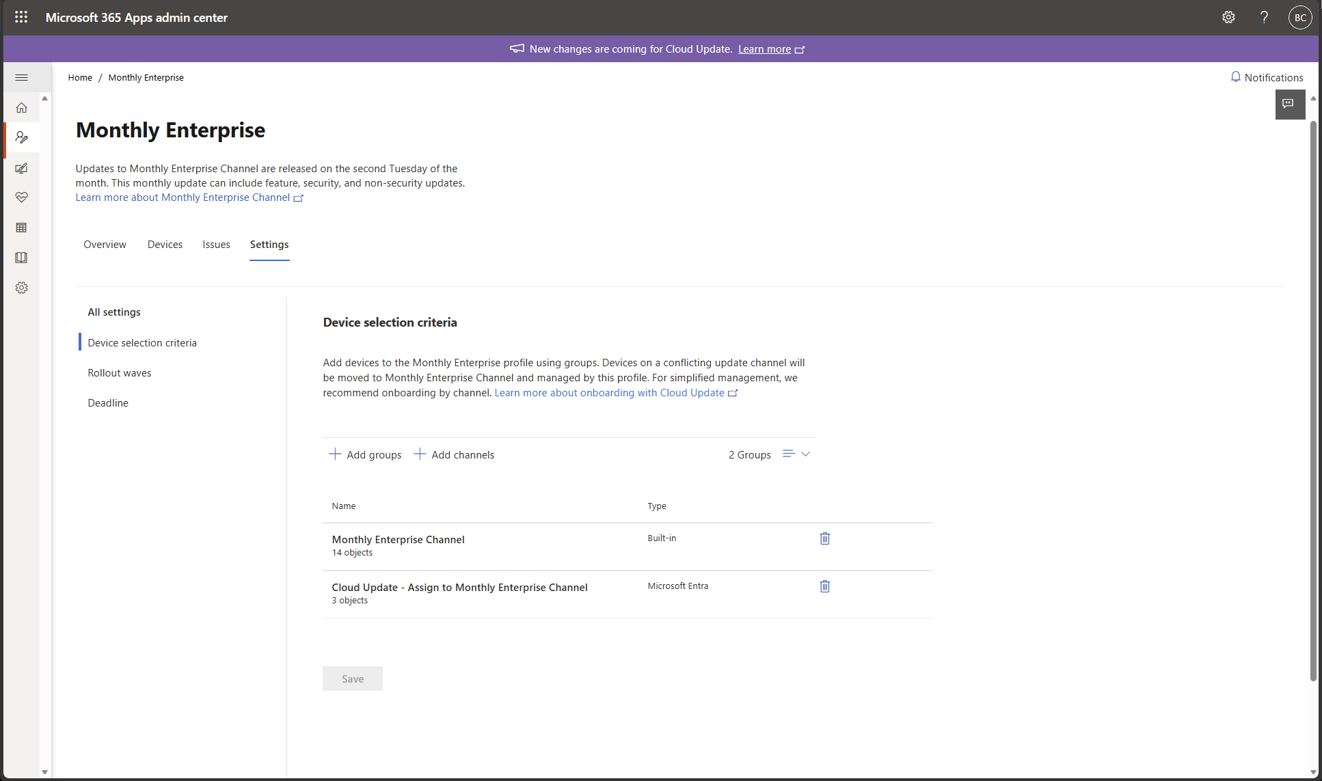This screenshot has width=1322, height=781.
Task: Click Monthly Enterprise breadcrumb
Action: tap(146, 77)
